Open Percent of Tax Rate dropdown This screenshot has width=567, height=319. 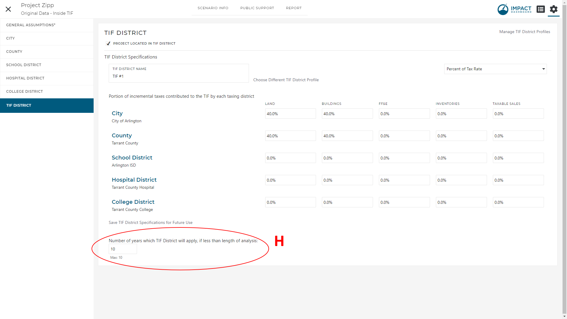point(495,69)
